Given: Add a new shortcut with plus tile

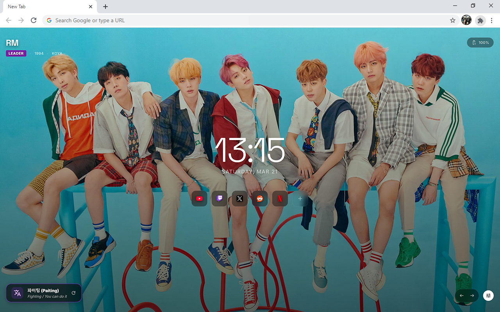Looking at the screenshot, I should pyautogui.click(x=300, y=199).
